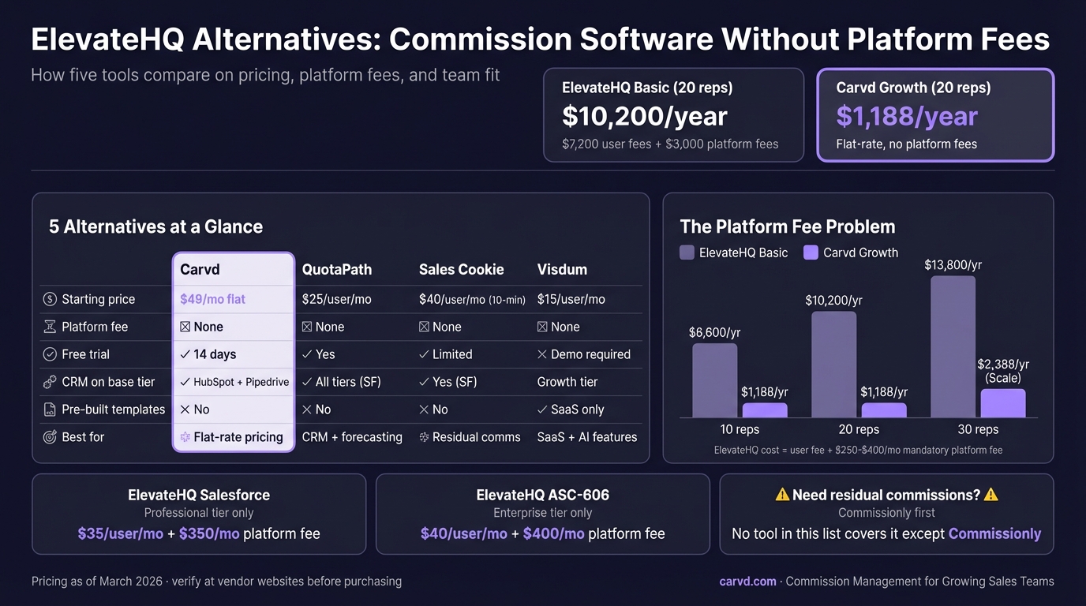This screenshot has width=1086, height=606.
Task: Select the hourglass icon next to Platform fee
Action: (x=50, y=327)
